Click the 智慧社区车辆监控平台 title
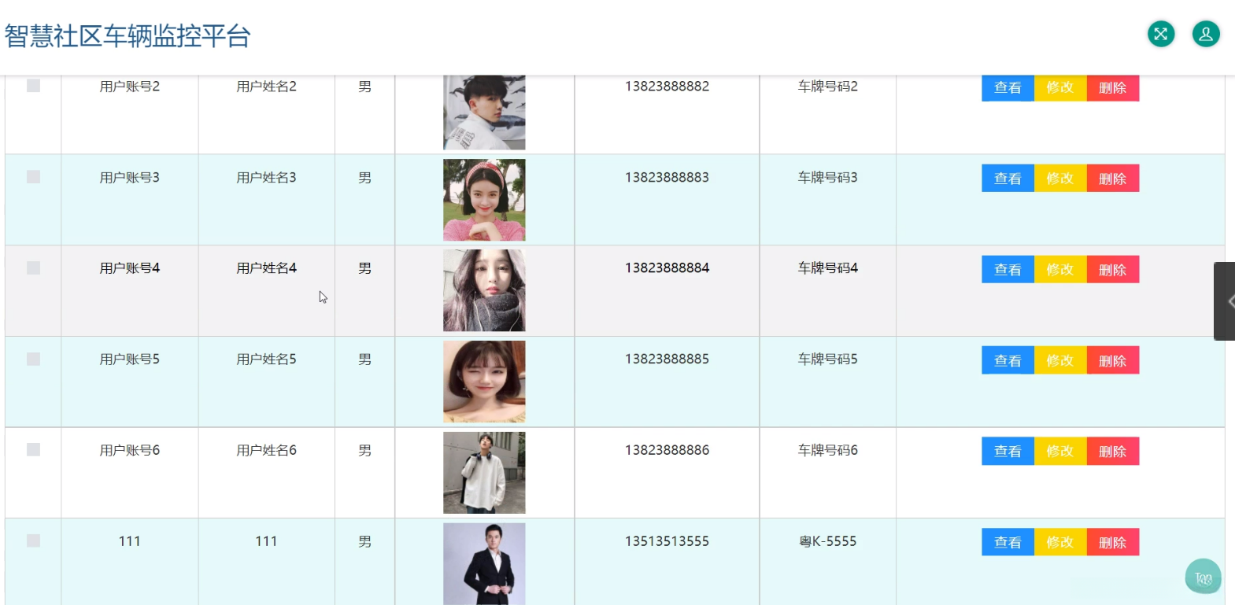 pos(128,36)
